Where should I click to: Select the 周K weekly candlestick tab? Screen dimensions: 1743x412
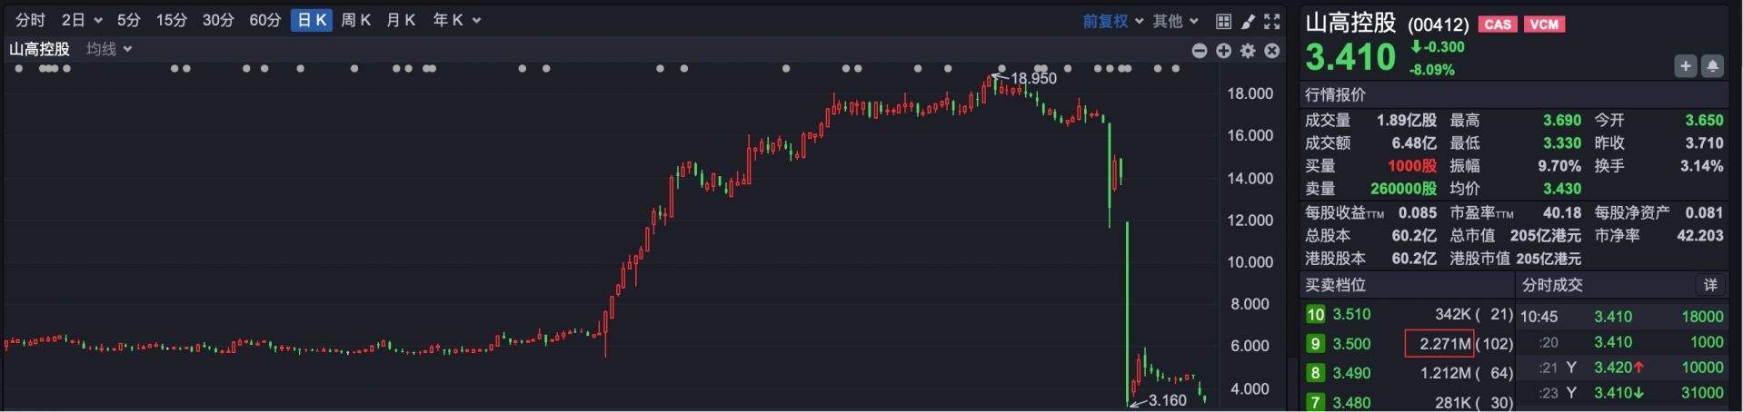(x=356, y=20)
